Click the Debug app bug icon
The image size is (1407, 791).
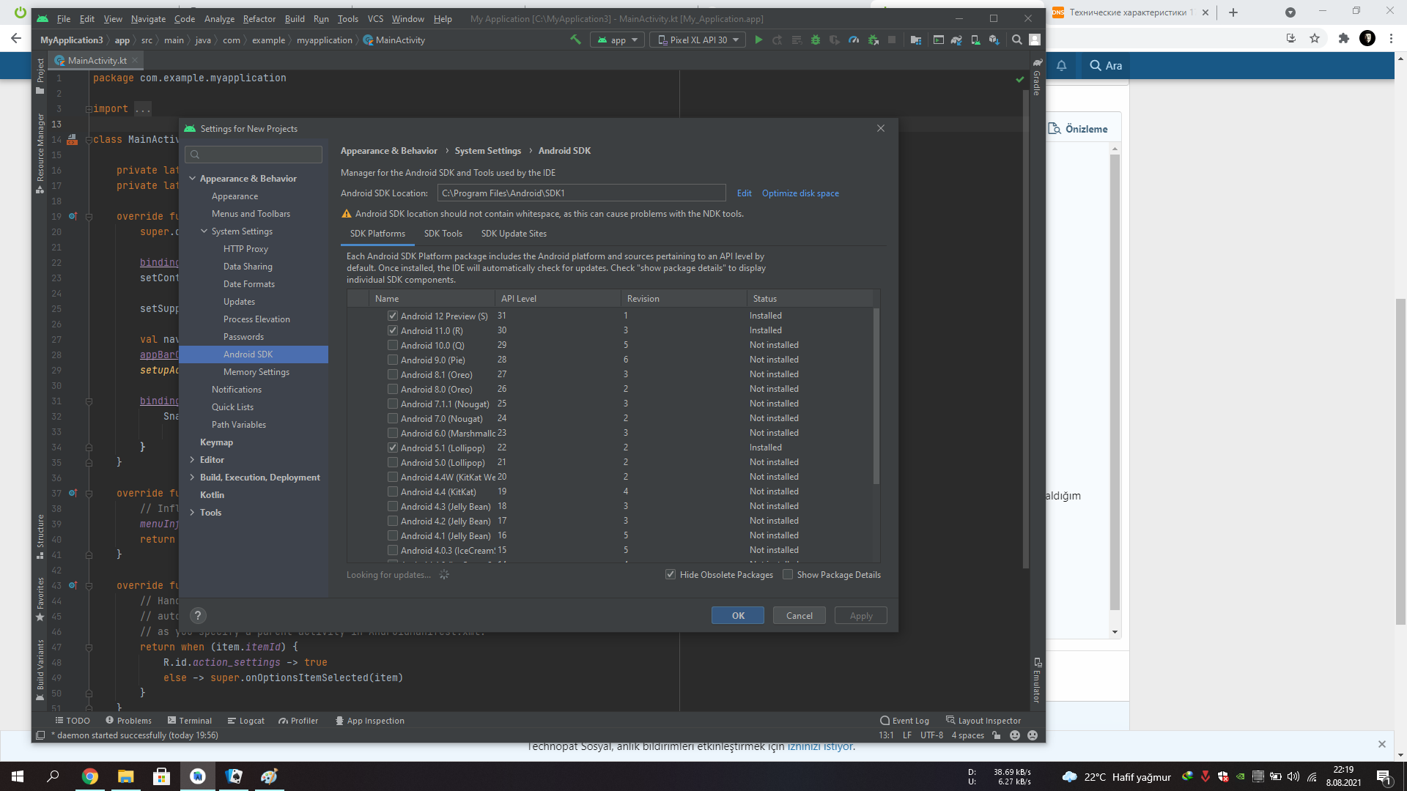tap(816, 40)
